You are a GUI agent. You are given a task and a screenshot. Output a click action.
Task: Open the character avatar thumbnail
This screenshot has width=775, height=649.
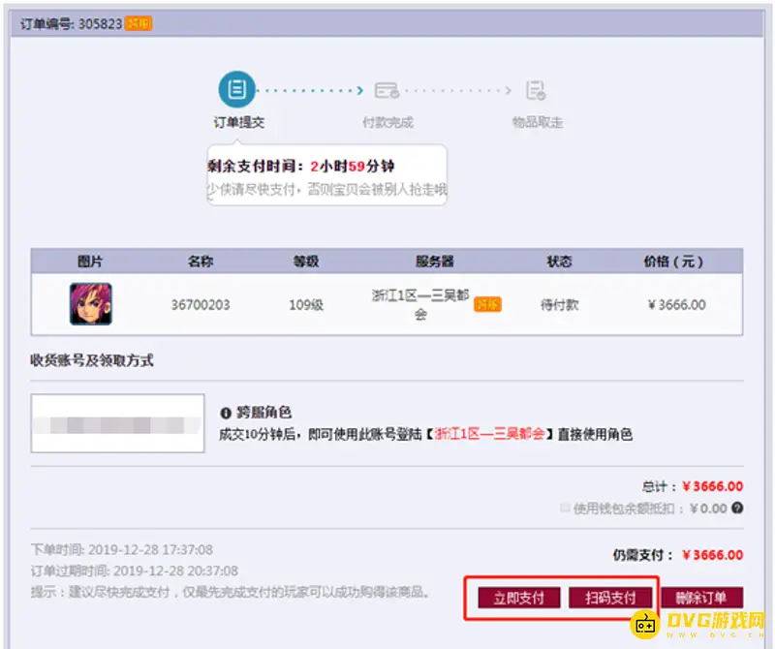click(91, 304)
